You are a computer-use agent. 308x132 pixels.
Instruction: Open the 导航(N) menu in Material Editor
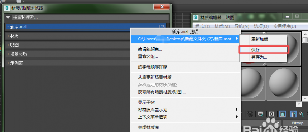242,26
